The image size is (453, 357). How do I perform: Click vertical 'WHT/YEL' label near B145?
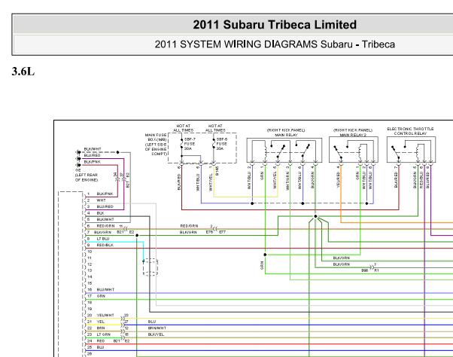pos(211,182)
